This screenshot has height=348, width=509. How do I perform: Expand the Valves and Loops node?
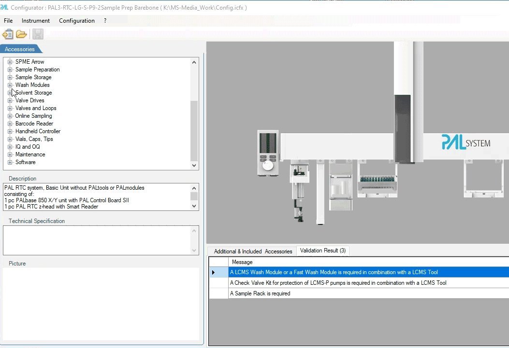coord(10,108)
